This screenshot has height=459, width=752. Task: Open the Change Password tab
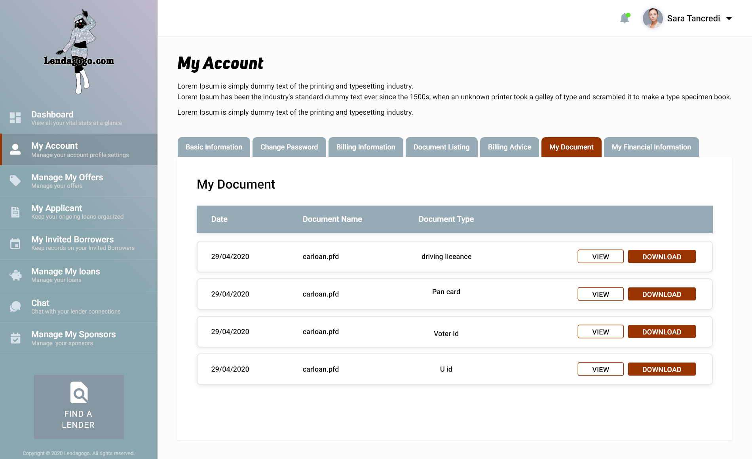pyautogui.click(x=289, y=147)
